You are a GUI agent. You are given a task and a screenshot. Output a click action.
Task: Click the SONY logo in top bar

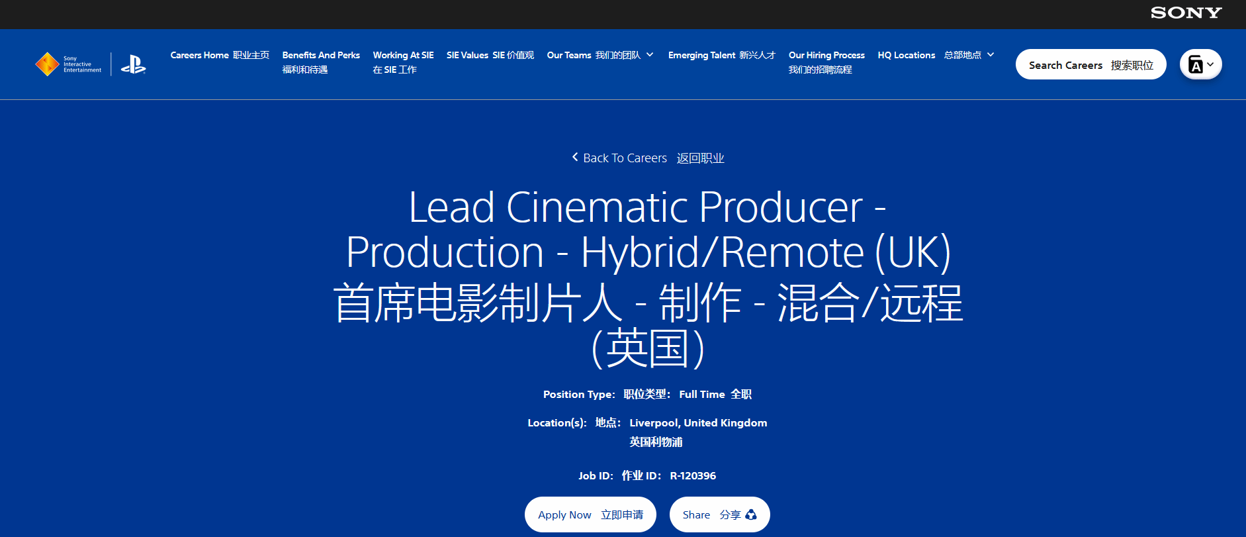pyautogui.click(x=1186, y=13)
